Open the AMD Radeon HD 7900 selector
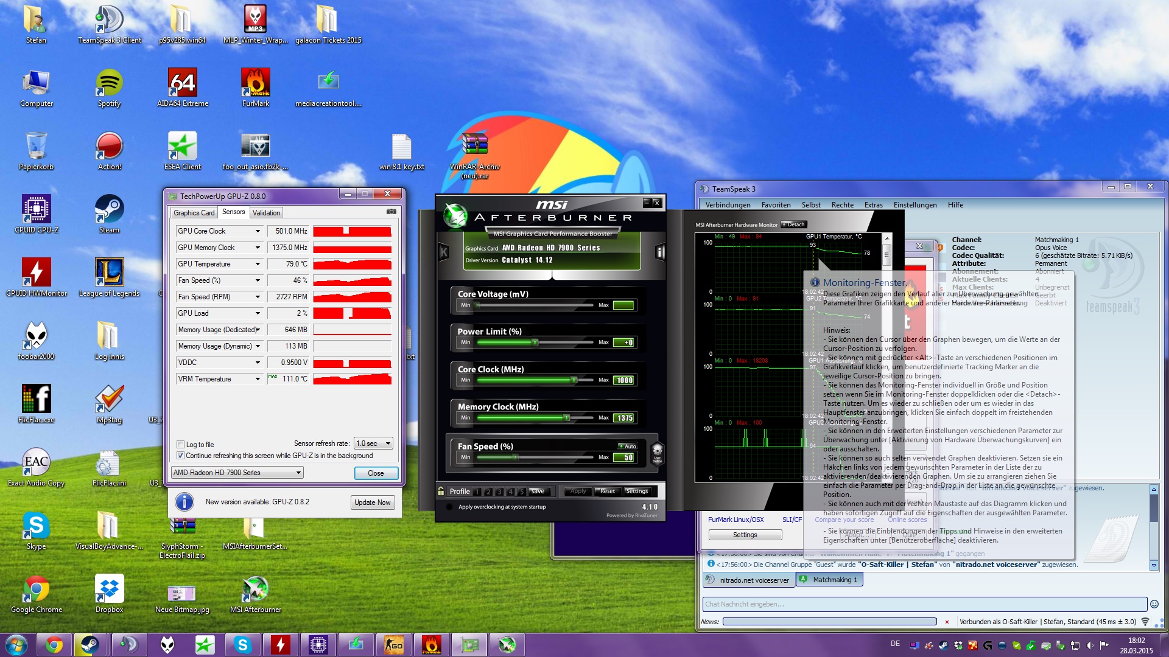The image size is (1169, 657). [x=237, y=473]
